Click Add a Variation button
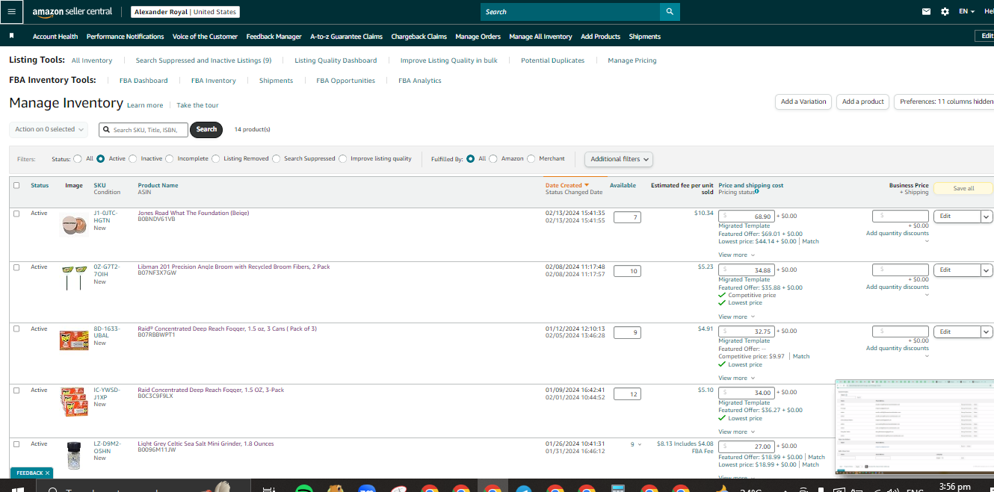The width and height of the screenshot is (994, 492). 803,102
